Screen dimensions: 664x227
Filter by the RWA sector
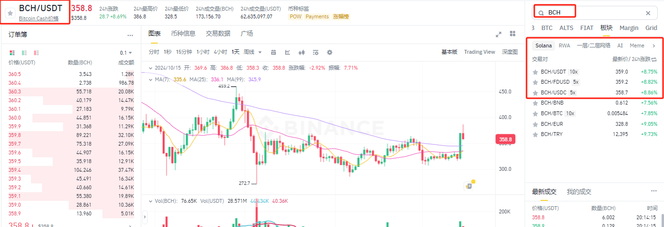point(564,45)
